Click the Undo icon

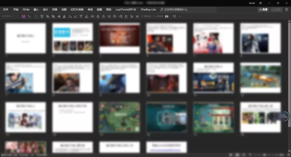click(29, 16)
